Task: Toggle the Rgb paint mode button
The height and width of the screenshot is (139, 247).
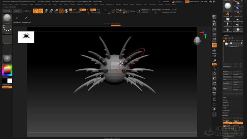Action: coord(82,10)
